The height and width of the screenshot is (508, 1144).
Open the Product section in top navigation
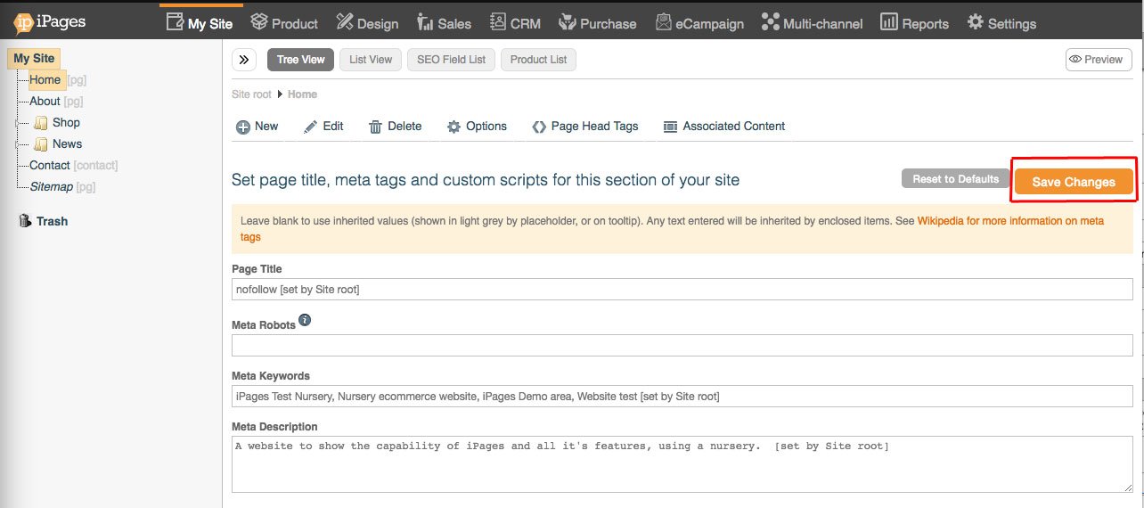click(284, 23)
